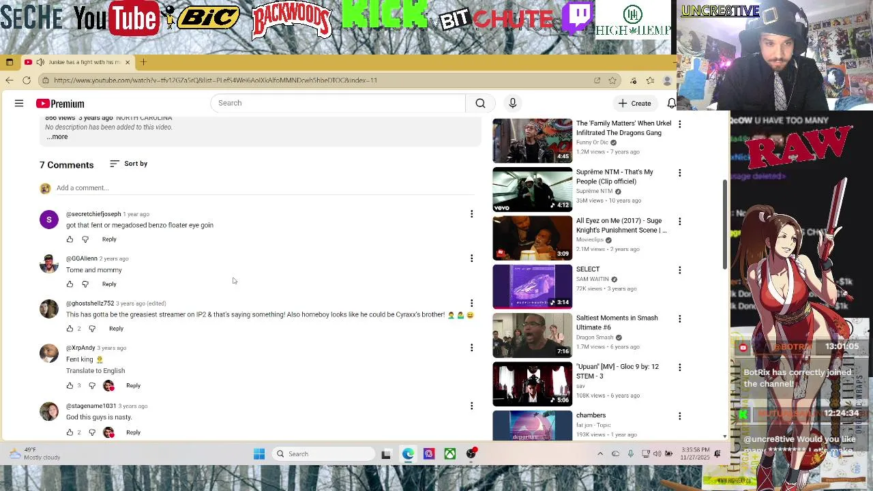The height and width of the screenshot is (491, 873).
Task: Open options menu for @stagename1031's comment
Action: coord(471,406)
